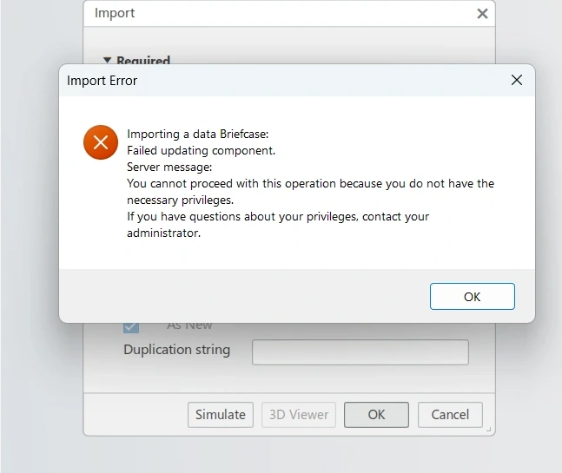The height and width of the screenshot is (473, 562).
Task: Close the Import window
Action: tap(482, 14)
